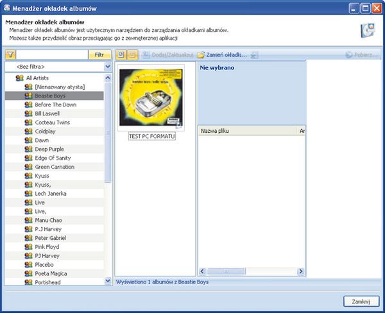385x313 pixels.
Task: Select the 'Live,' artist entry
Action: [x=40, y=211]
